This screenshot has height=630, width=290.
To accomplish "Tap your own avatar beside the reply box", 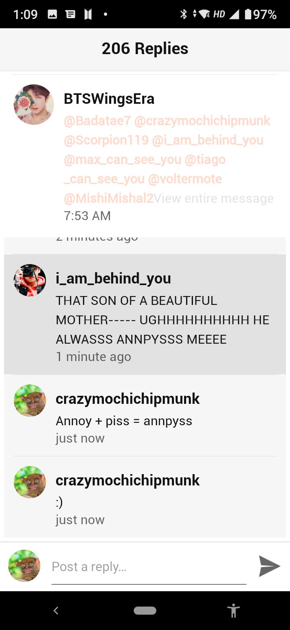I will coord(24,566).
